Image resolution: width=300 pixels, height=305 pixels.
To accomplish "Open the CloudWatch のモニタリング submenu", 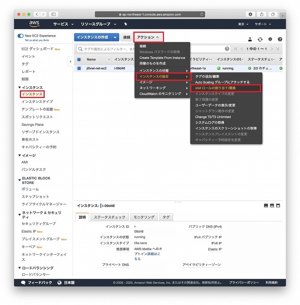I will (x=162, y=94).
